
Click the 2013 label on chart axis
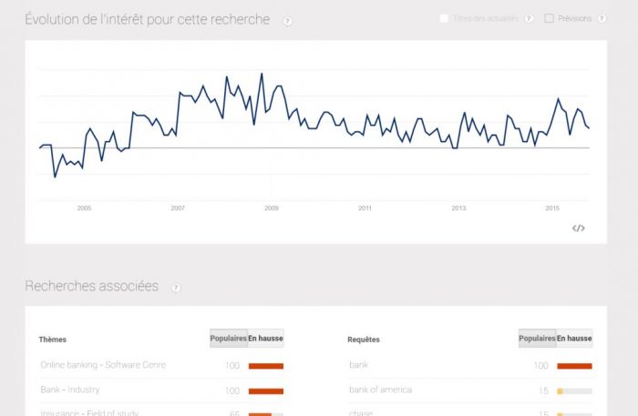(x=458, y=208)
